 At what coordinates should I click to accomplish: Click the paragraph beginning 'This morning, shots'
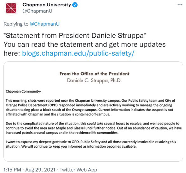(90, 107)
